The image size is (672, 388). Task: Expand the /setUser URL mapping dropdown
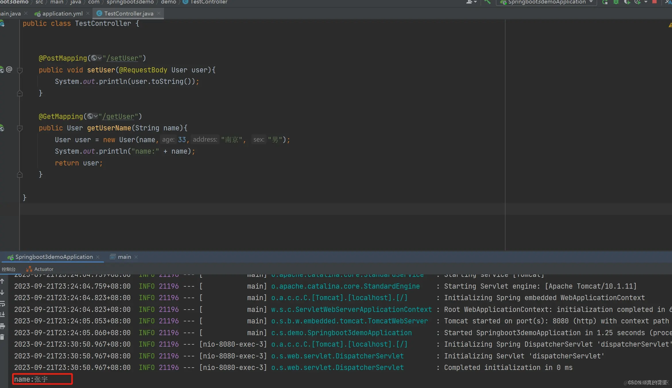(96, 58)
